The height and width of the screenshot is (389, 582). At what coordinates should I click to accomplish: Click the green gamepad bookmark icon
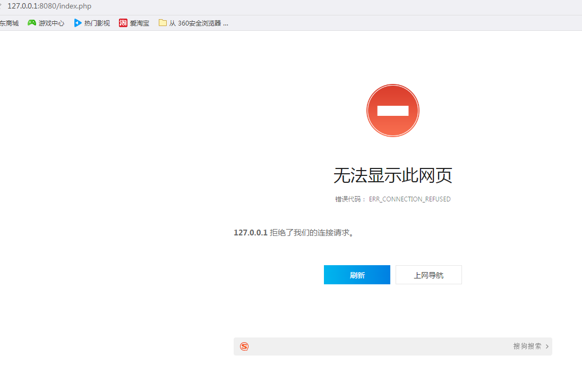coord(32,23)
